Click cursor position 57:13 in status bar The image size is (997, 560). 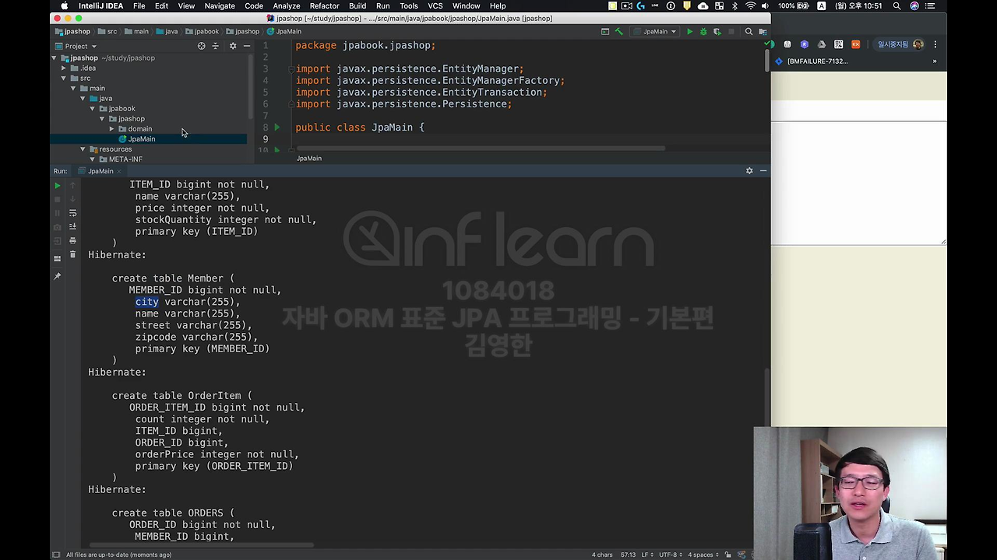(x=628, y=555)
